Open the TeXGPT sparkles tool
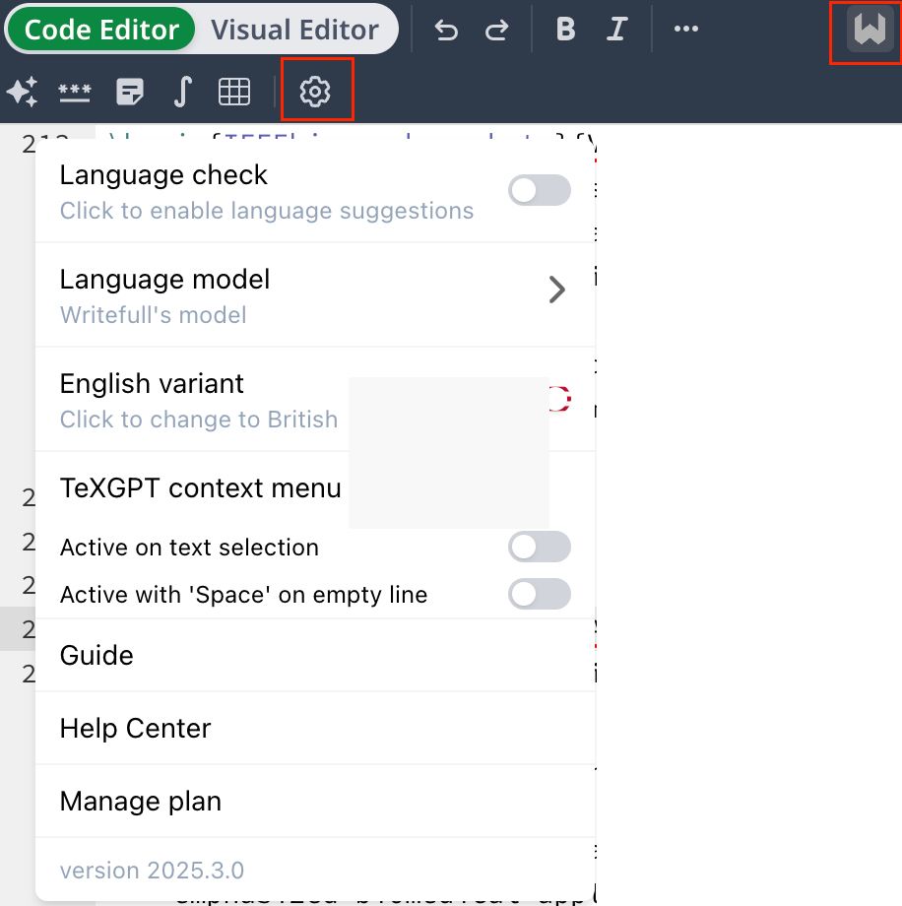902x906 pixels. point(22,93)
